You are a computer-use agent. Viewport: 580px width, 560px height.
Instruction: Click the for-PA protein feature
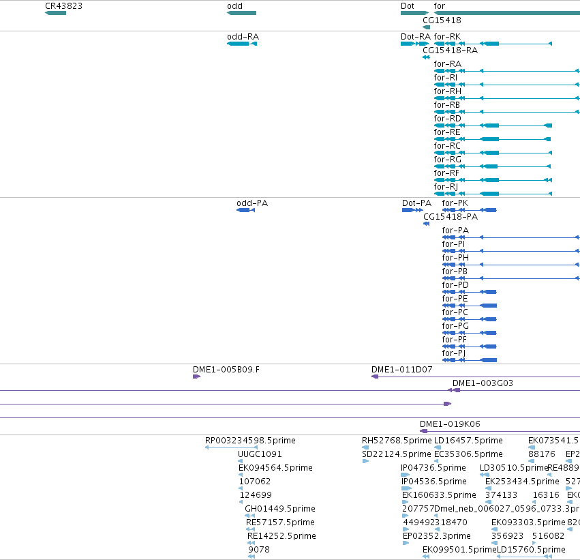[x=511, y=237]
